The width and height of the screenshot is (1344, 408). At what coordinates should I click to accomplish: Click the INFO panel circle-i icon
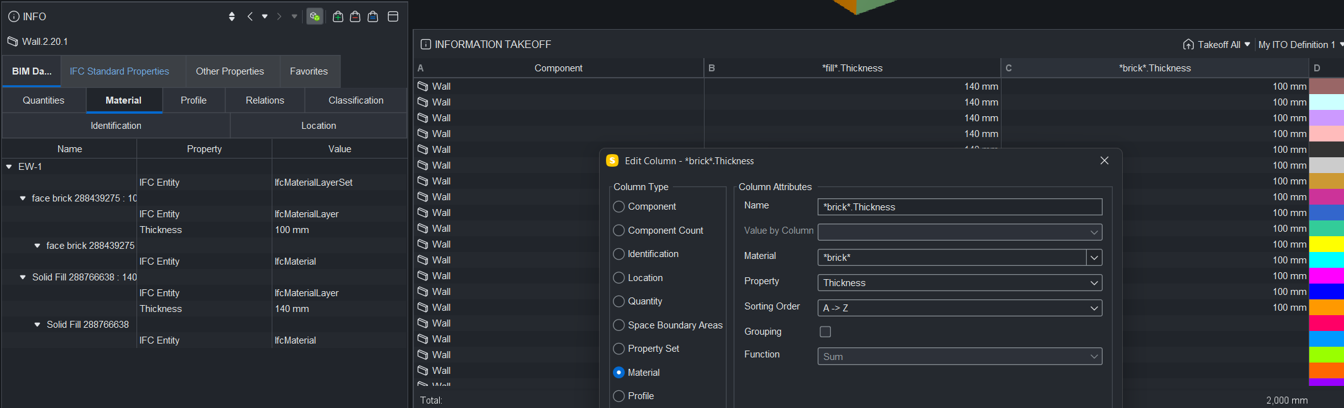tap(14, 16)
